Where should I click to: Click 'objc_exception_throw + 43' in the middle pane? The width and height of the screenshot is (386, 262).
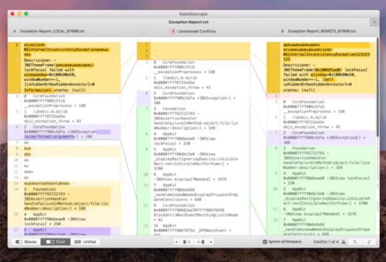182,88
